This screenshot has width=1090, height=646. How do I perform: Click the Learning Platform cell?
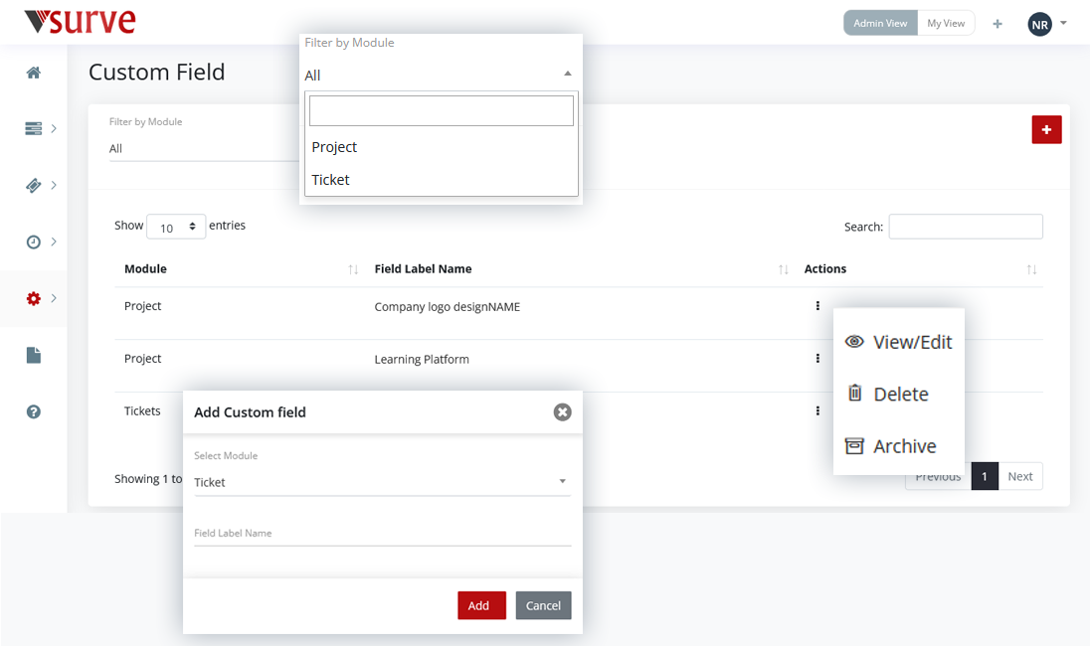click(x=422, y=359)
